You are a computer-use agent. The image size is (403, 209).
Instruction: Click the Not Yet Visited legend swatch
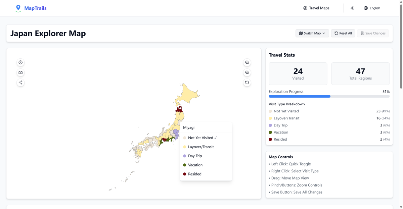pos(270,111)
